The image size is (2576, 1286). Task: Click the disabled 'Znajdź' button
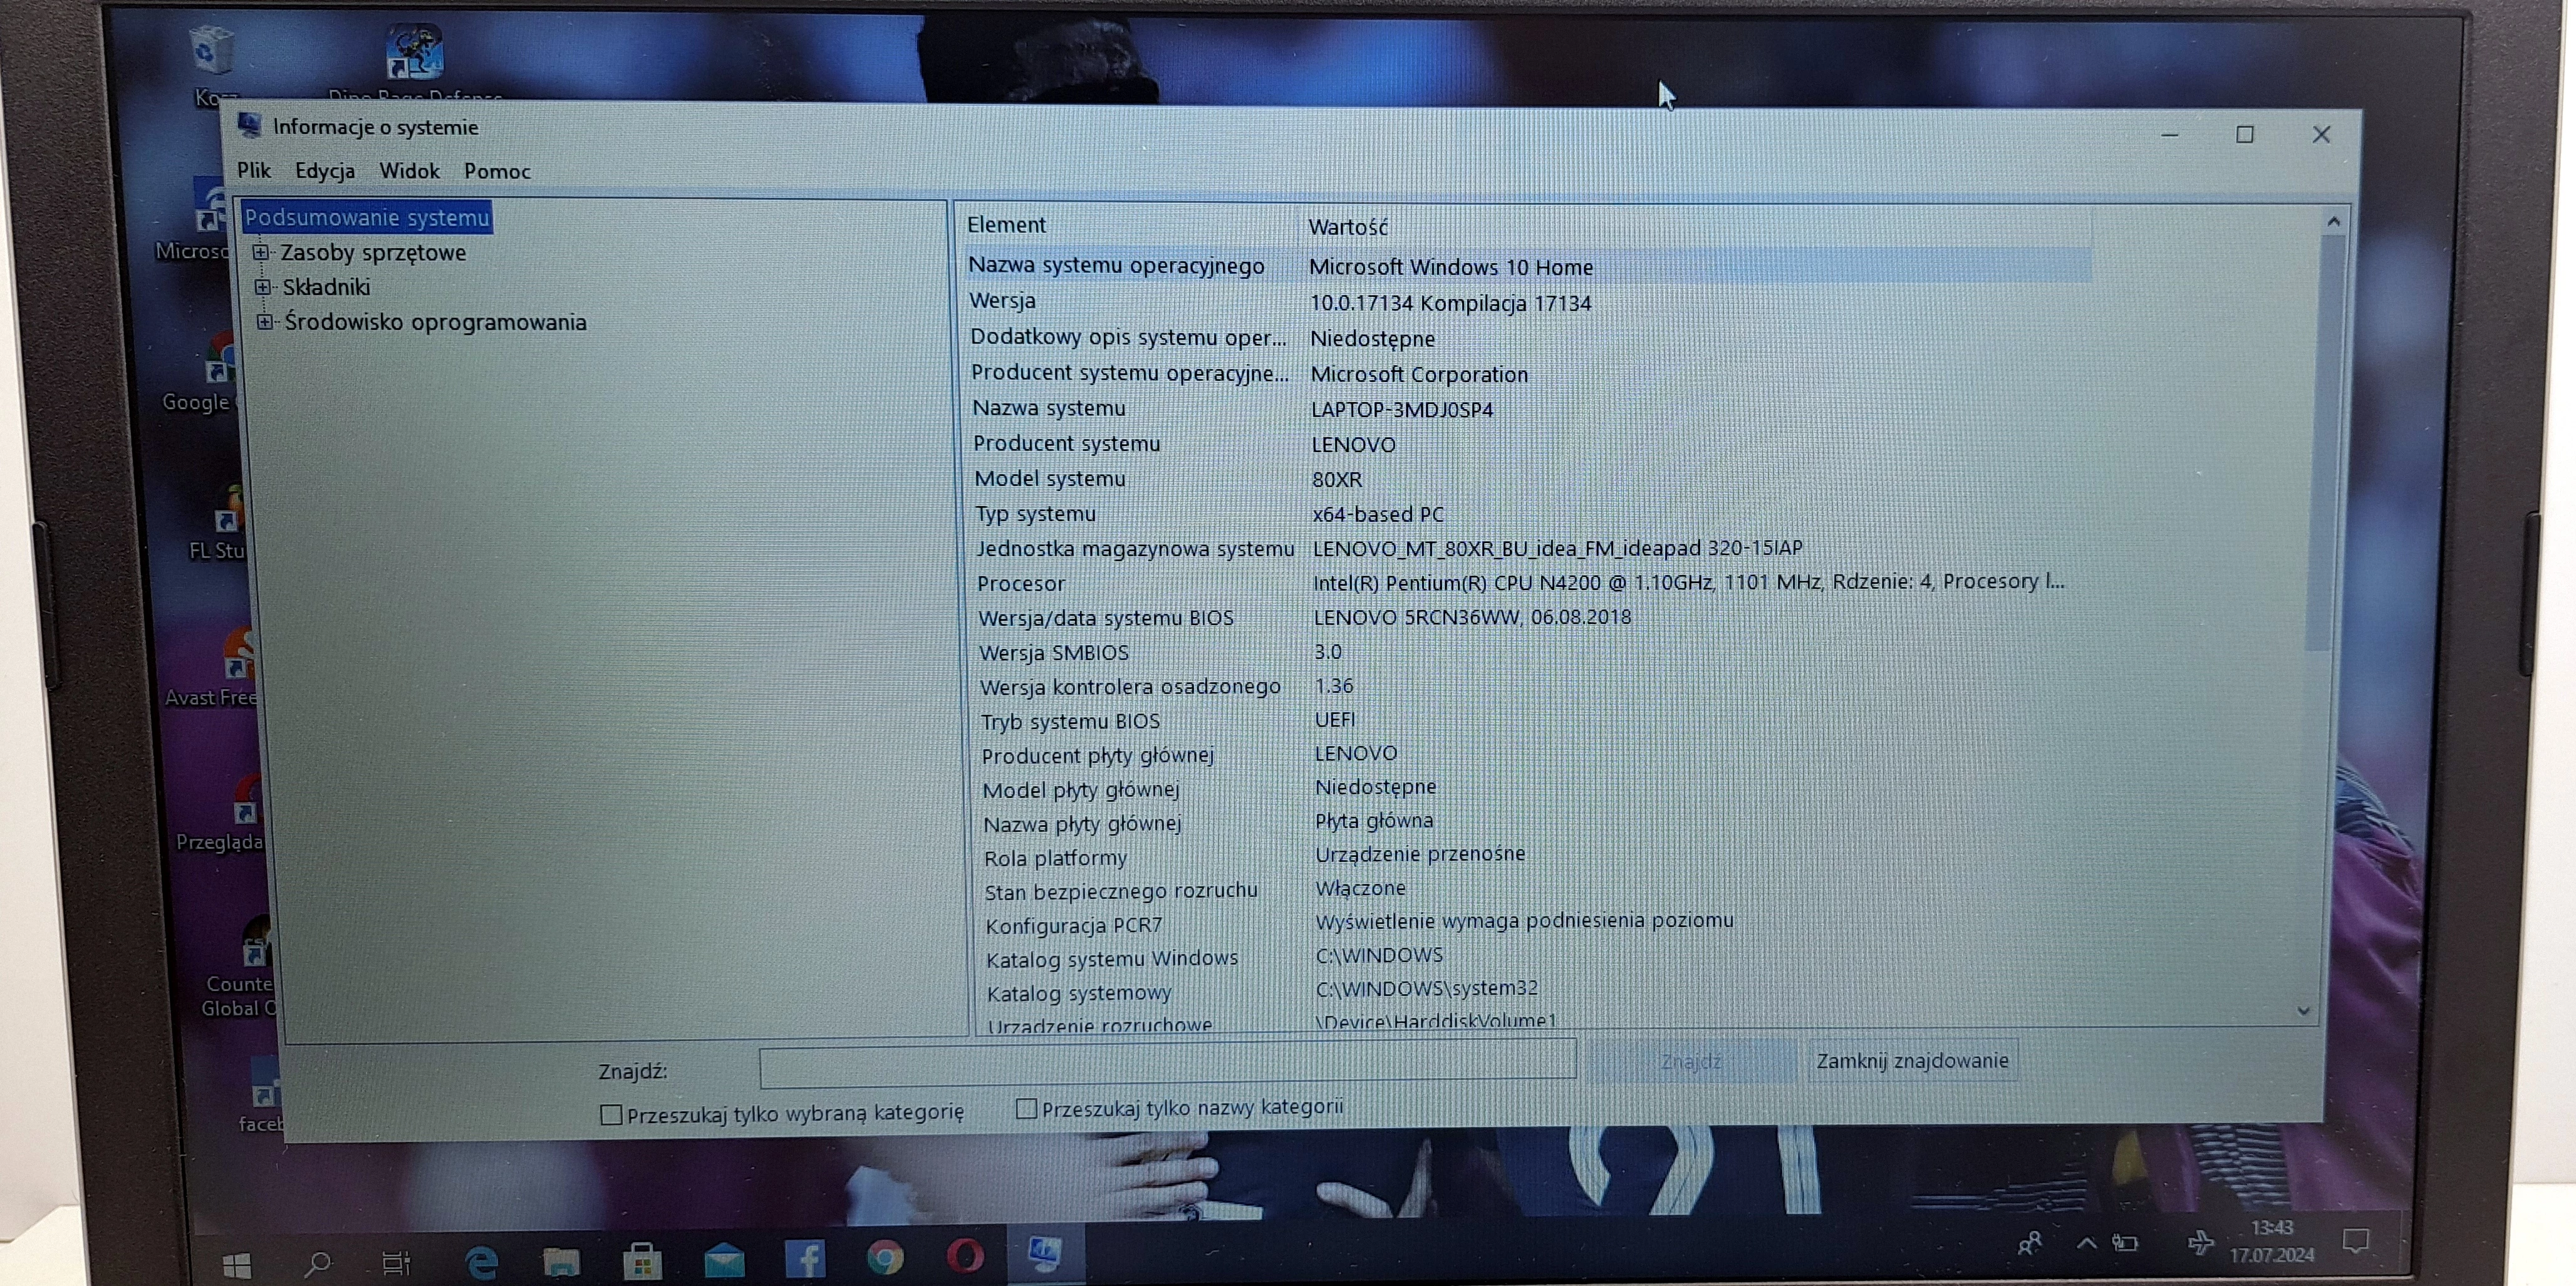[x=1691, y=1061]
